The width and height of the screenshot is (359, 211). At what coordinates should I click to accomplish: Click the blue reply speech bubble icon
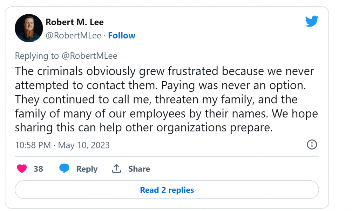pos(64,169)
